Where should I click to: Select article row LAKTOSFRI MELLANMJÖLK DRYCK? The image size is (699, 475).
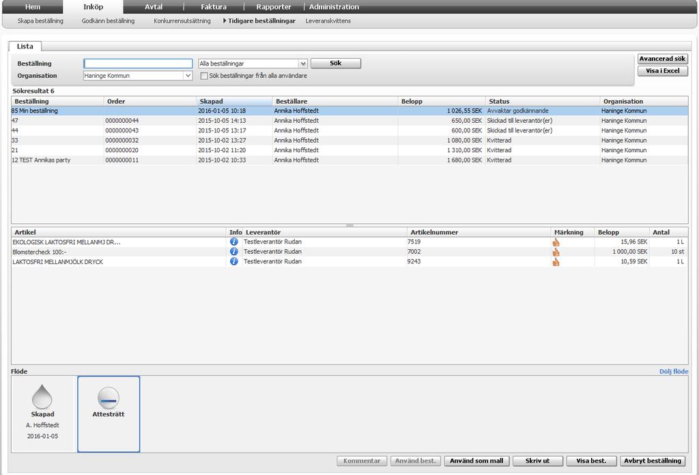point(349,261)
